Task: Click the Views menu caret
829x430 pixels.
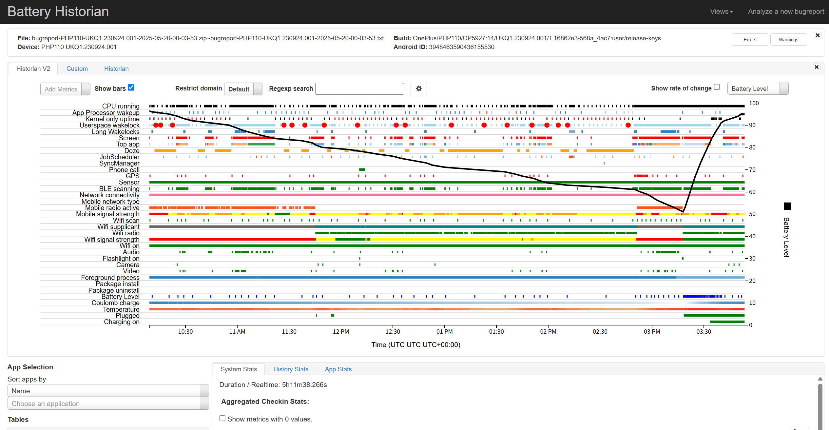Action: pos(731,12)
